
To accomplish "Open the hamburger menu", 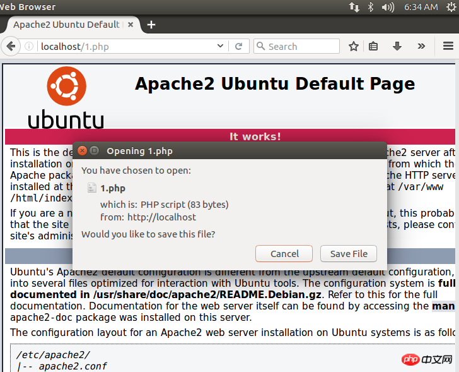I will [x=448, y=46].
